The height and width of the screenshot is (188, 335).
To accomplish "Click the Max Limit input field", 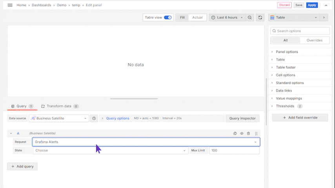I will [234, 150].
